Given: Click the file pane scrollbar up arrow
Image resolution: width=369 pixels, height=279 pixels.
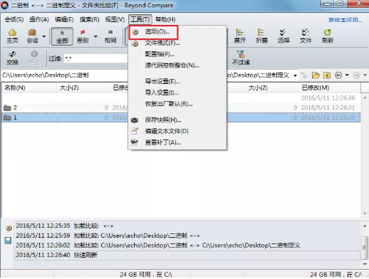Looking at the screenshot, I should tap(365, 98).
